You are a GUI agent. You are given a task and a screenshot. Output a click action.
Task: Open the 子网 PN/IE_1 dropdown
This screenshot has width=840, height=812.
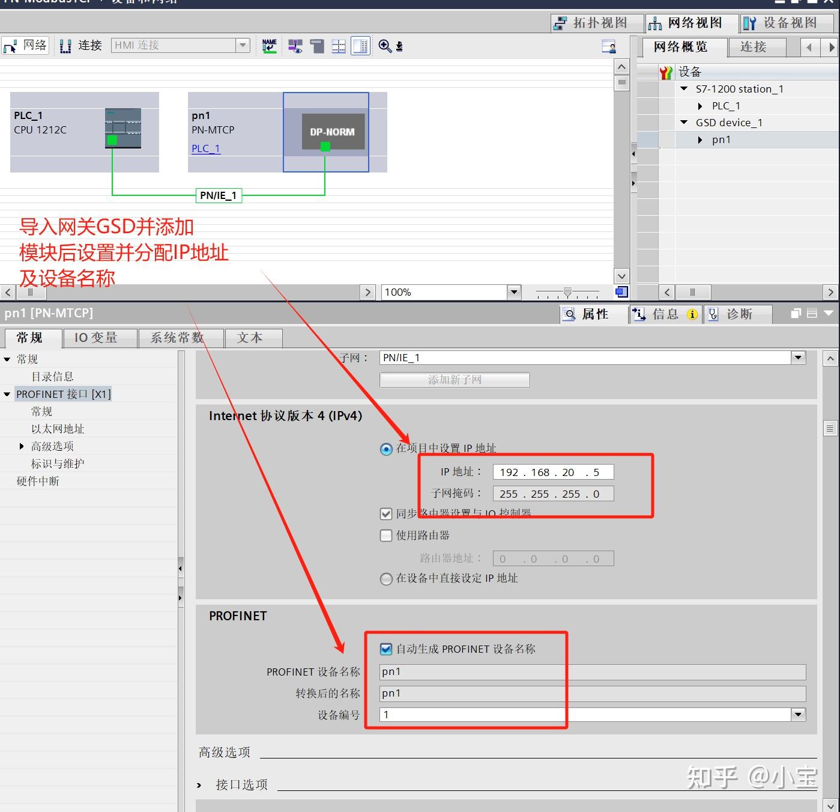tap(797, 357)
